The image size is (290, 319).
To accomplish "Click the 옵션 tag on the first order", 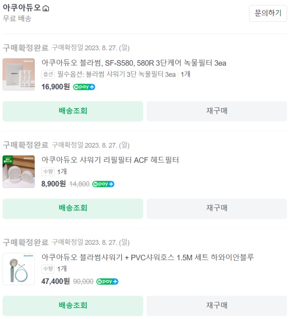I will [48, 74].
